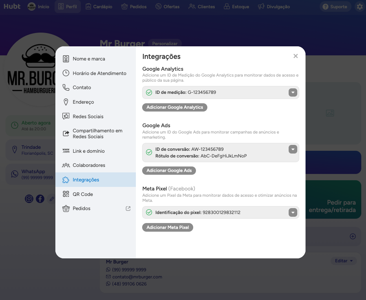Viewport: 366px width, 300px height.
Task: Switch to the Perfil tab
Action: pyautogui.click(x=68, y=7)
